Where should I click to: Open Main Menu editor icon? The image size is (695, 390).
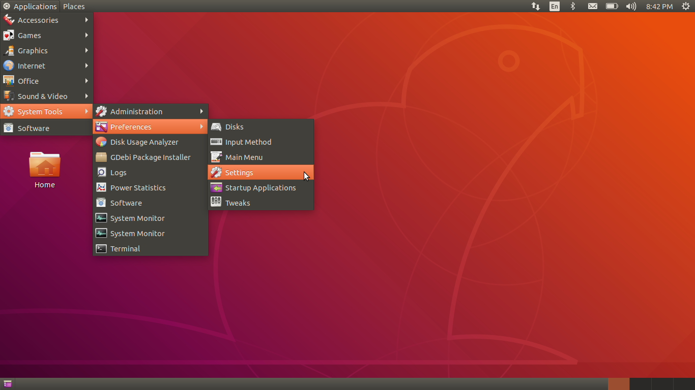(x=216, y=157)
